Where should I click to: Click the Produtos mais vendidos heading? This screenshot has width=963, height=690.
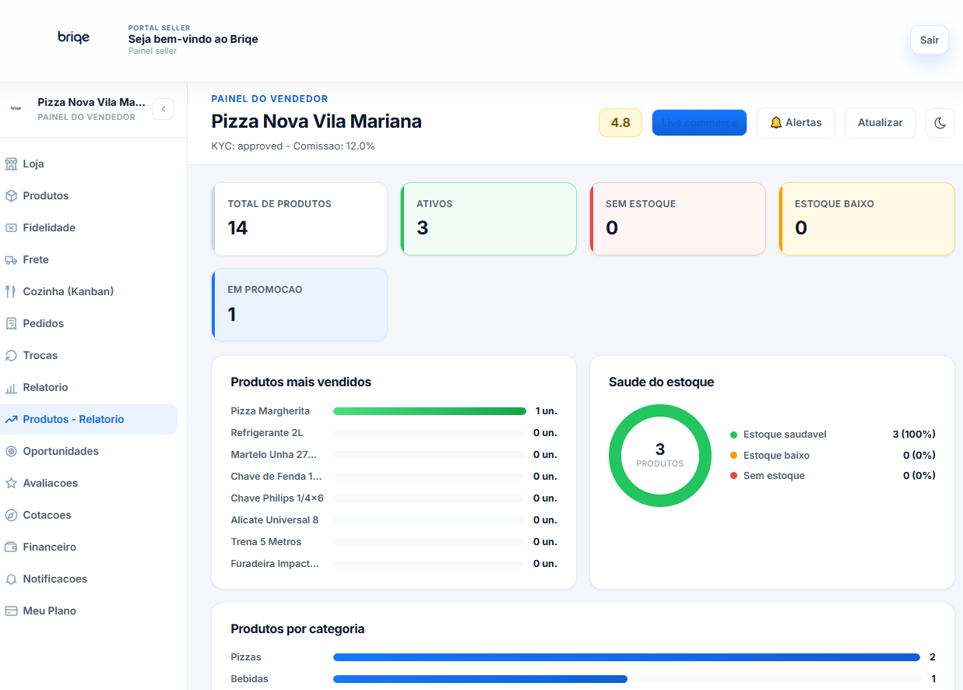click(x=301, y=382)
